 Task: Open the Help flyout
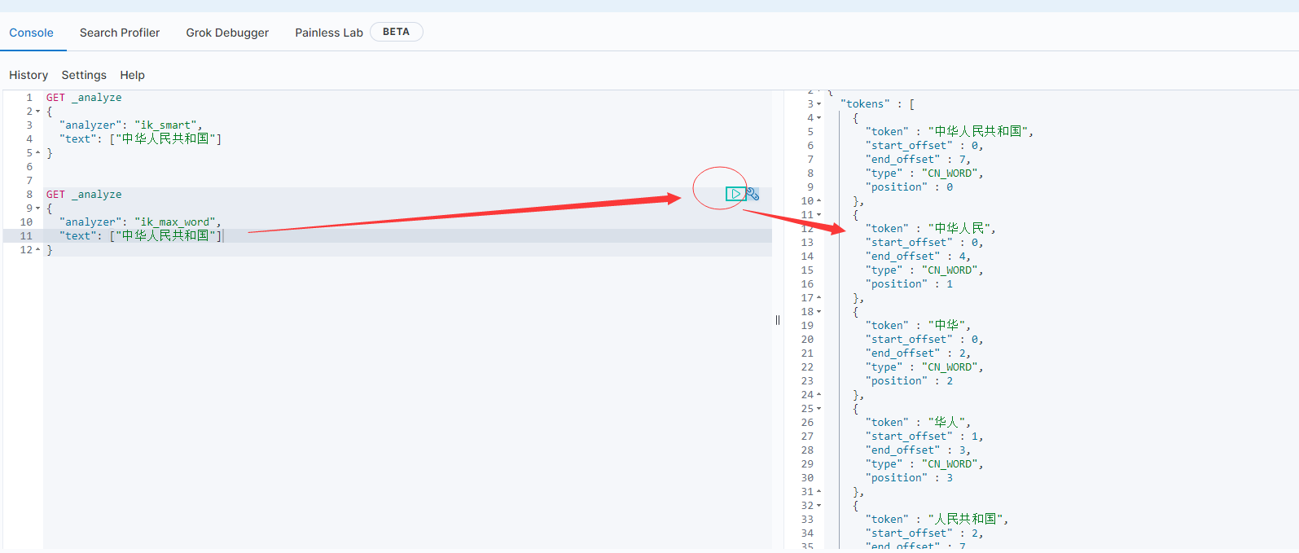[133, 75]
